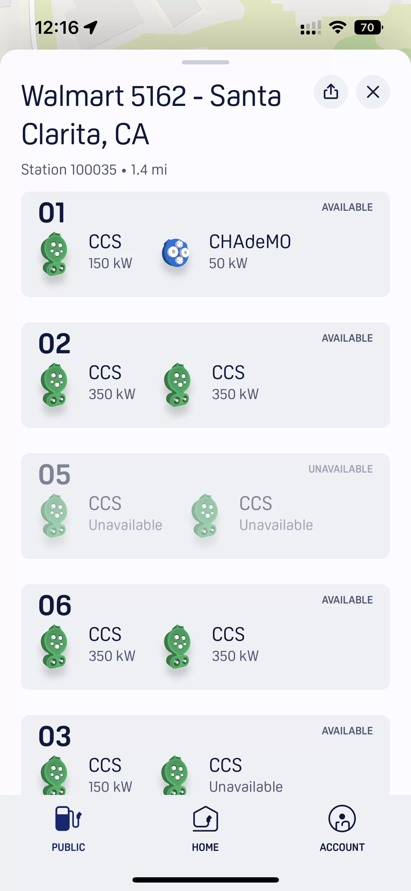
Task: Select the first CCS 350 kW plug on charger 06
Action: (87, 646)
